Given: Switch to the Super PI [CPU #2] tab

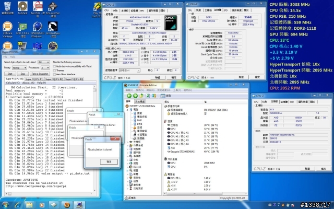Looking at the screenshot, I should [x=54, y=79].
